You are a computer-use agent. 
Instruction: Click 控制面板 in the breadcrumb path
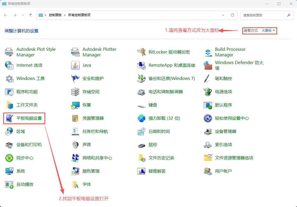coord(55,15)
